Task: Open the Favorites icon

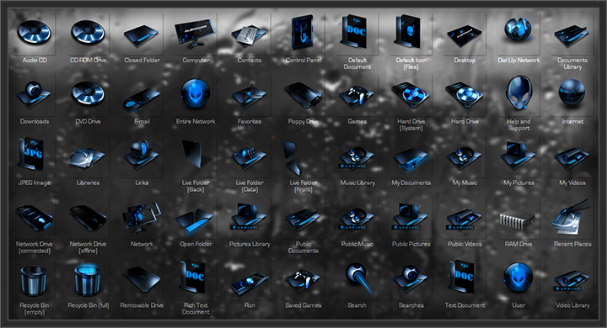Action: click(250, 97)
